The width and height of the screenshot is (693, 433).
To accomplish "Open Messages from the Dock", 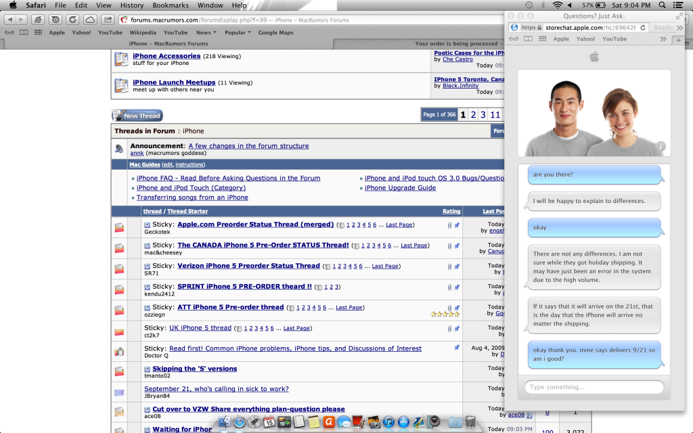I will click(344, 422).
